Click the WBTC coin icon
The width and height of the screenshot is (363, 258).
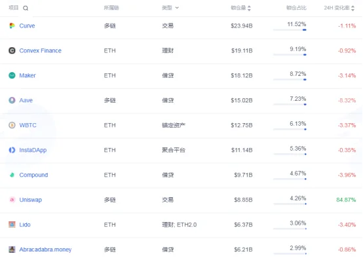(x=12, y=125)
